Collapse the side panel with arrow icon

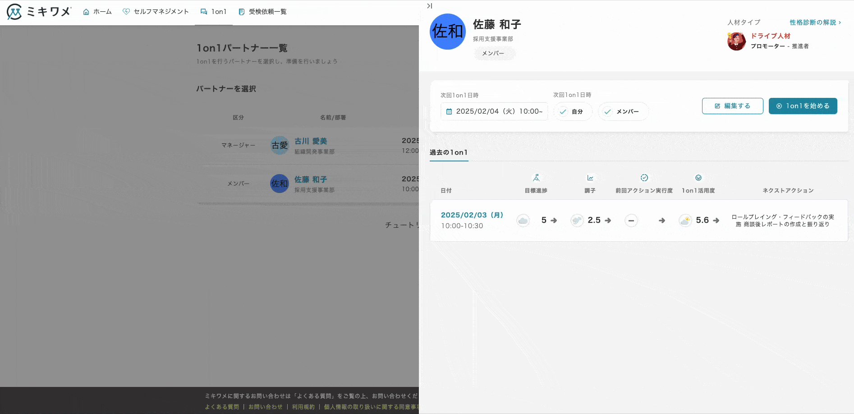point(429,6)
